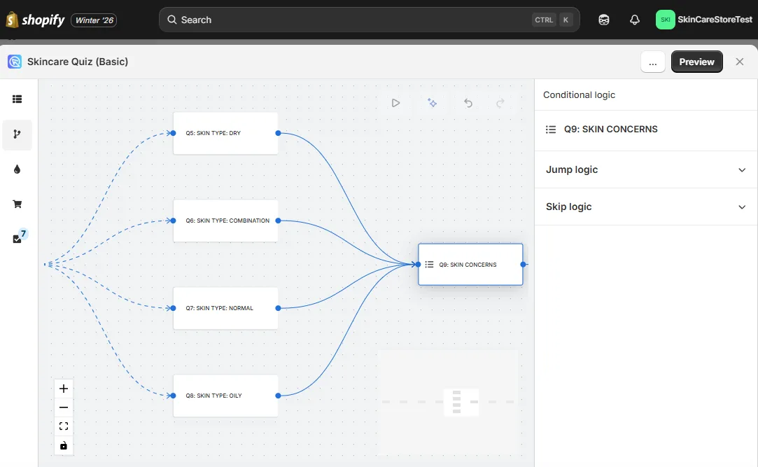
Task: Click the search magnifier icon
Action: [x=171, y=20]
